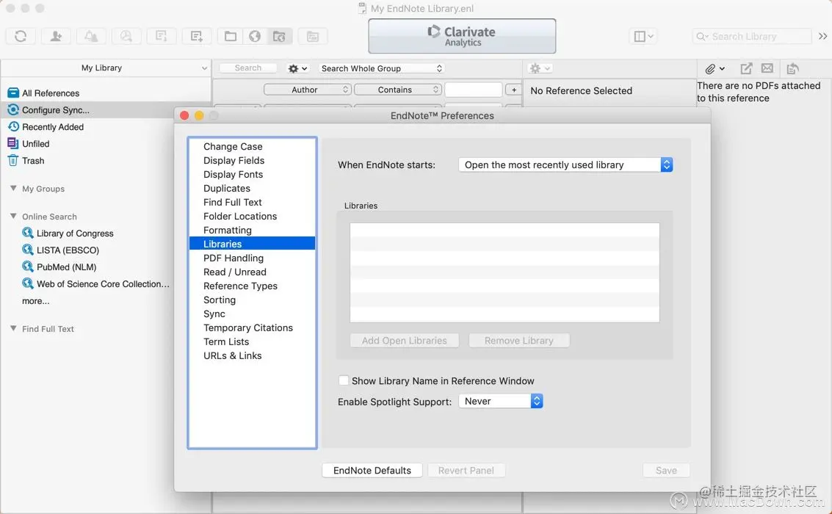Open the search options gear dropdown
Viewport: 832px width, 514px height.
click(297, 68)
